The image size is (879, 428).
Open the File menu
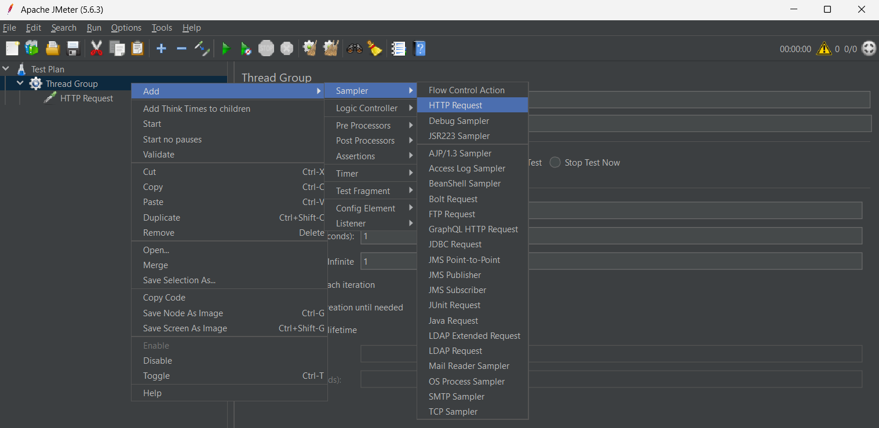point(9,28)
